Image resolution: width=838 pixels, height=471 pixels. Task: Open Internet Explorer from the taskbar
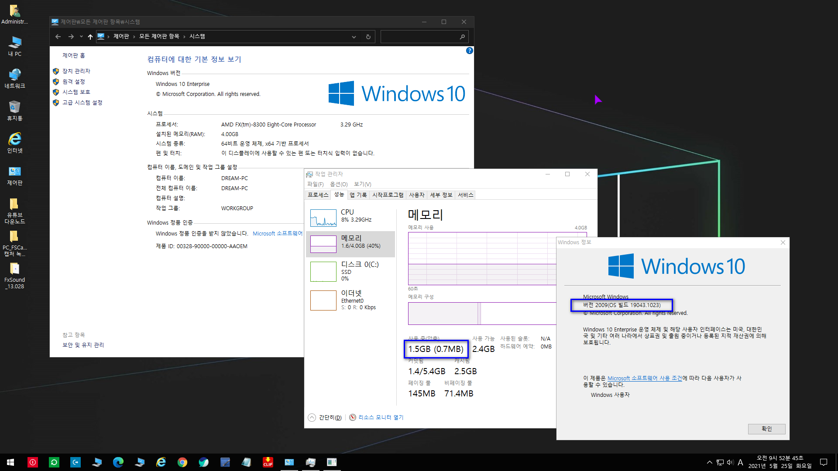[161, 462]
